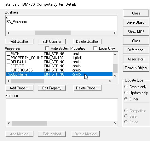Click Qualifiers list scroll right arrow
150x141 pixels.
click(115, 33)
